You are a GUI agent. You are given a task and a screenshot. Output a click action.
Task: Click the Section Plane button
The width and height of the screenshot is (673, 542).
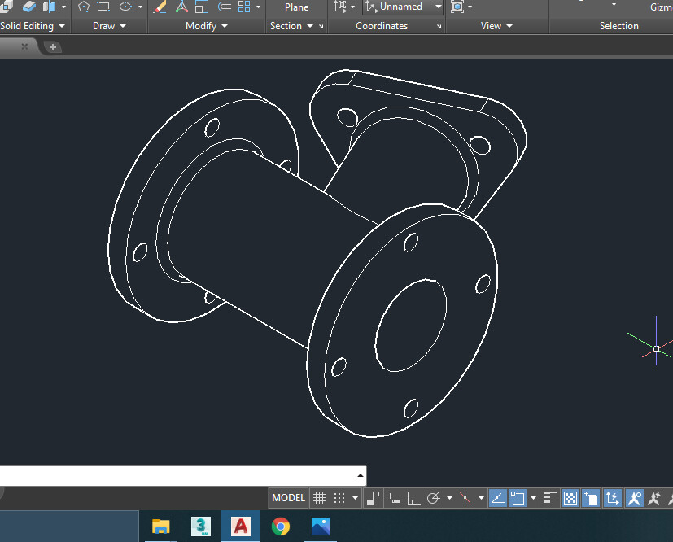point(296,7)
